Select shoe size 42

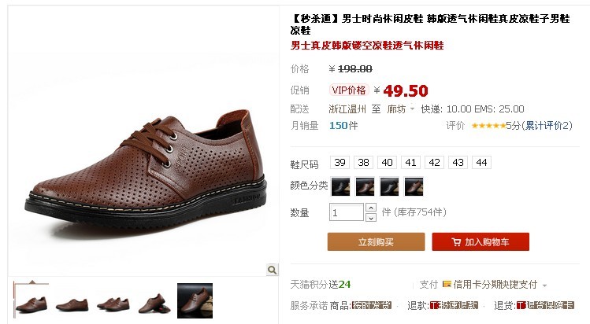(x=434, y=163)
